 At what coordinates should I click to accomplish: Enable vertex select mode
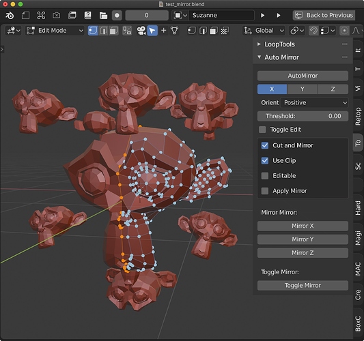click(x=93, y=31)
